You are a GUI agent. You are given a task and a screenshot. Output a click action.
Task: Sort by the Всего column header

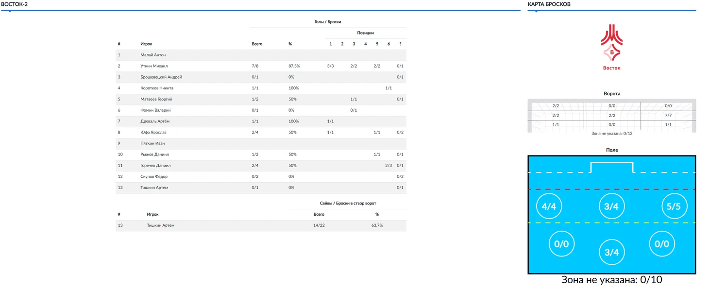tap(257, 44)
